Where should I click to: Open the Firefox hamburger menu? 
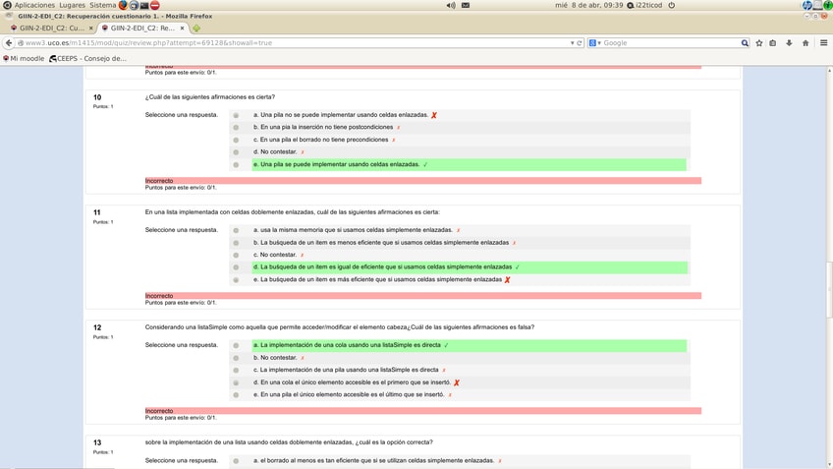click(x=823, y=43)
